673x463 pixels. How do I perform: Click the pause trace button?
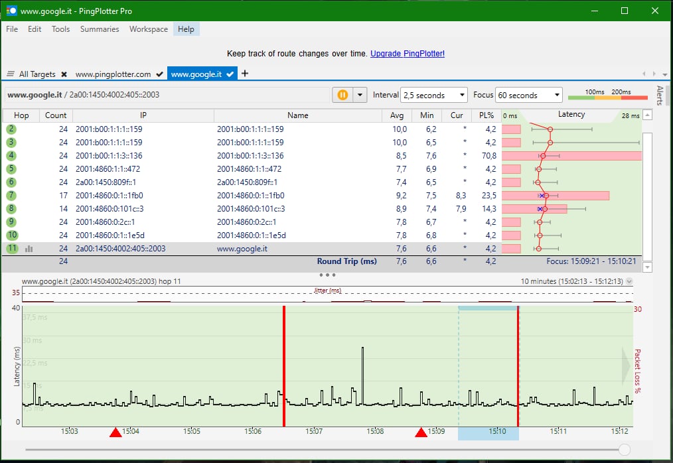pos(342,95)
